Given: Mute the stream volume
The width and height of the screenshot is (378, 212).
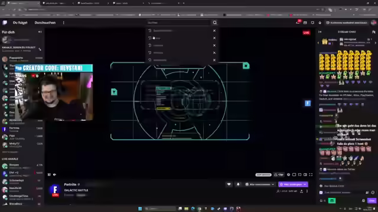Looking at the screenshot, I should click(x=55, y=174).
